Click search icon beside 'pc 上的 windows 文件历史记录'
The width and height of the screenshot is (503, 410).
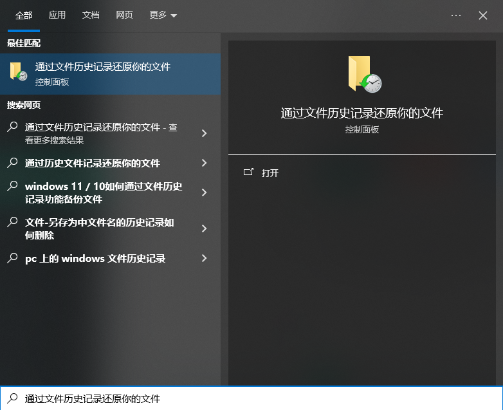[x=12, y=258]
